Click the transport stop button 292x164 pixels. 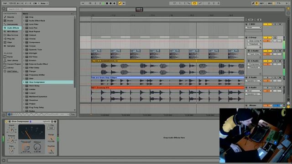click(107, 3)
